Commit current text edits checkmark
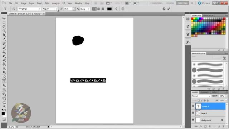 (169, 9)
